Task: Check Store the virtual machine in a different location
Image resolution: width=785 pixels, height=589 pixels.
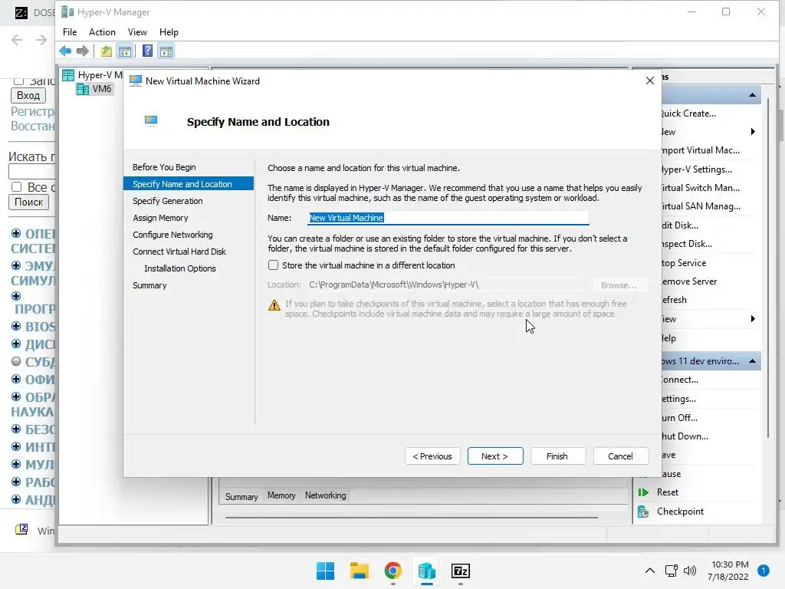Action: 274,265
